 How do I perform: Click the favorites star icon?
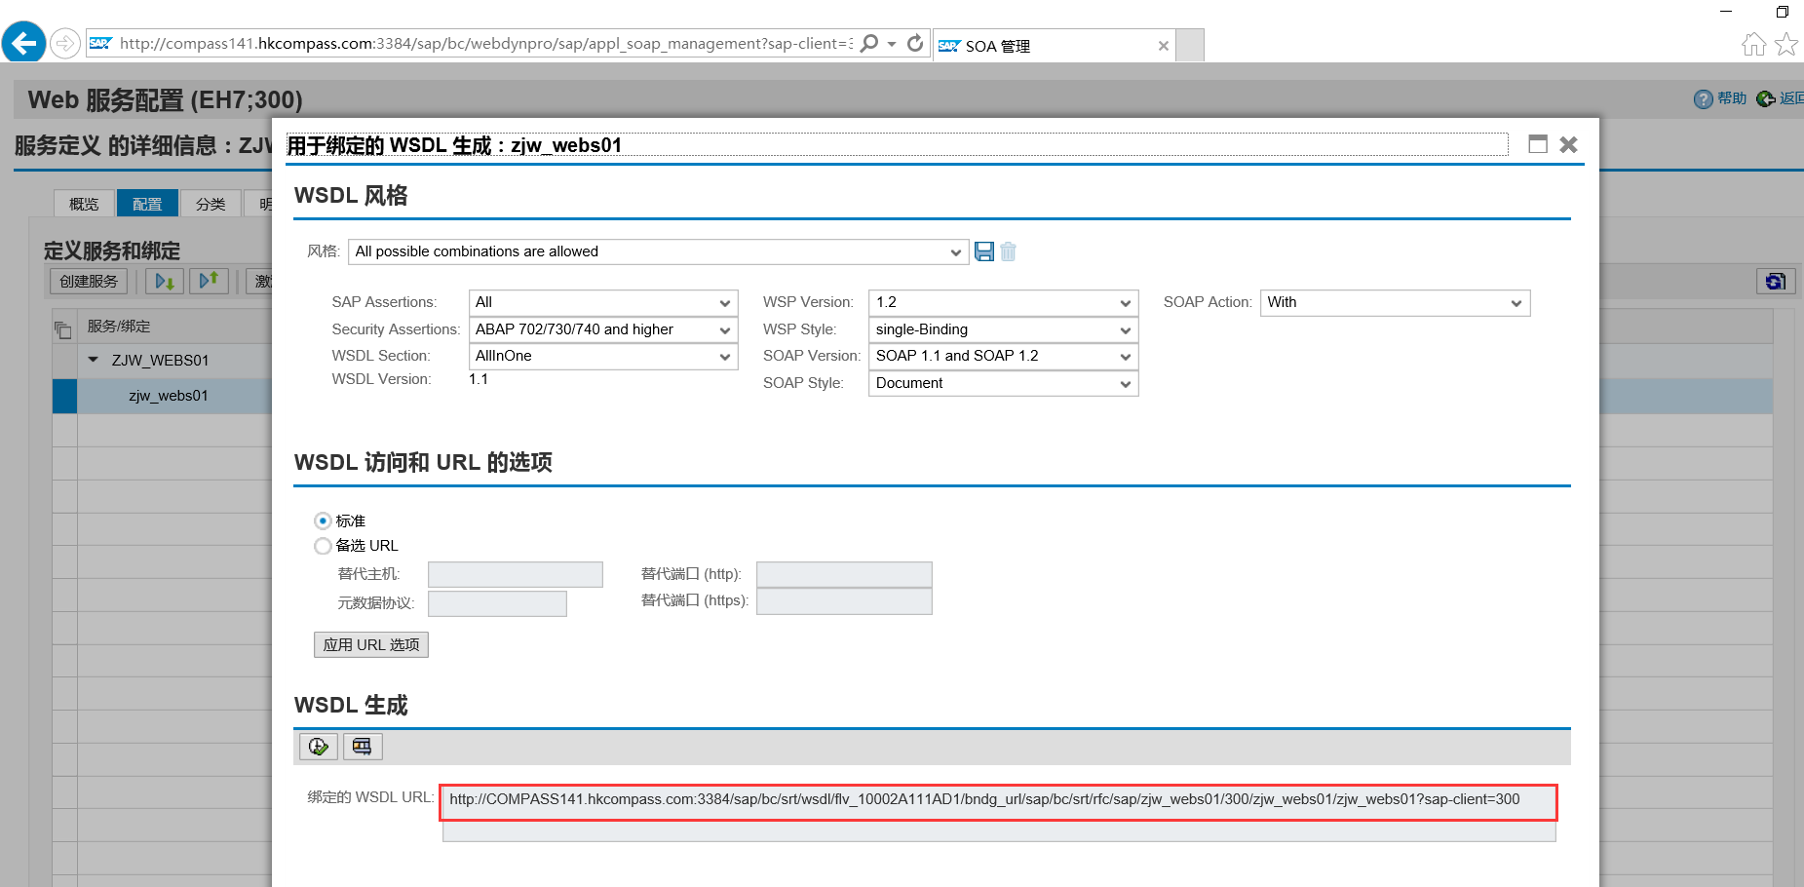pos(1785,45)
